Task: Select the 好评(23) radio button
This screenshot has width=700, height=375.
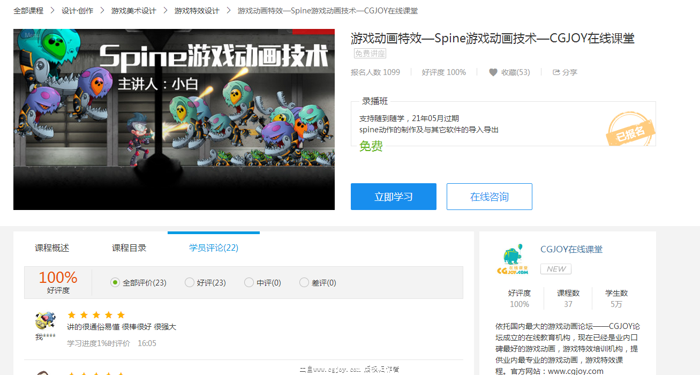Action: click(189, 282)
